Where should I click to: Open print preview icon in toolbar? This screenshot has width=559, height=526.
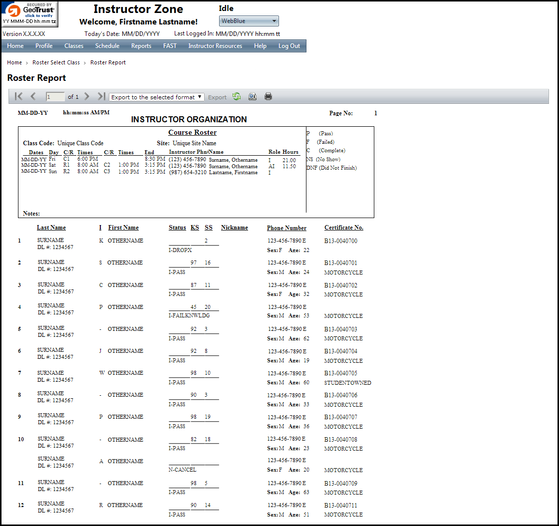[253, 96]
